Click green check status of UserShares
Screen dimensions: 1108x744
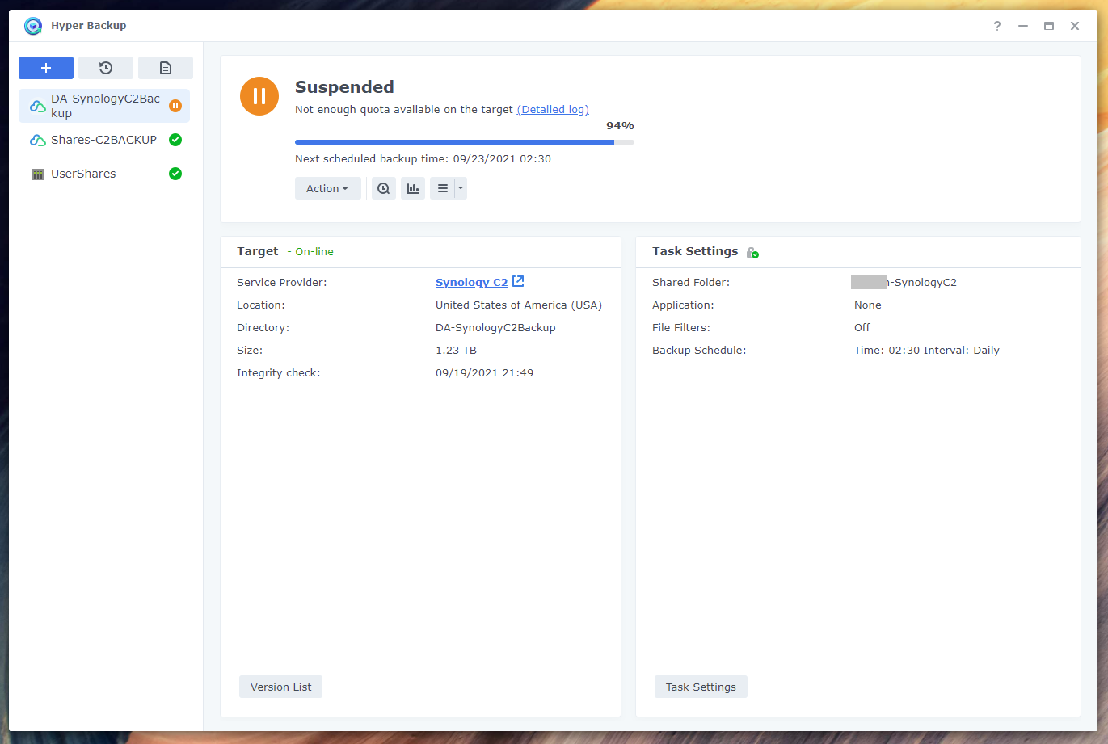click(x=175, y=174)
